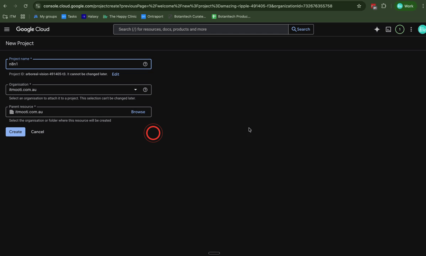Open Gemini assistant sparkle icon

tap(377, 29)
